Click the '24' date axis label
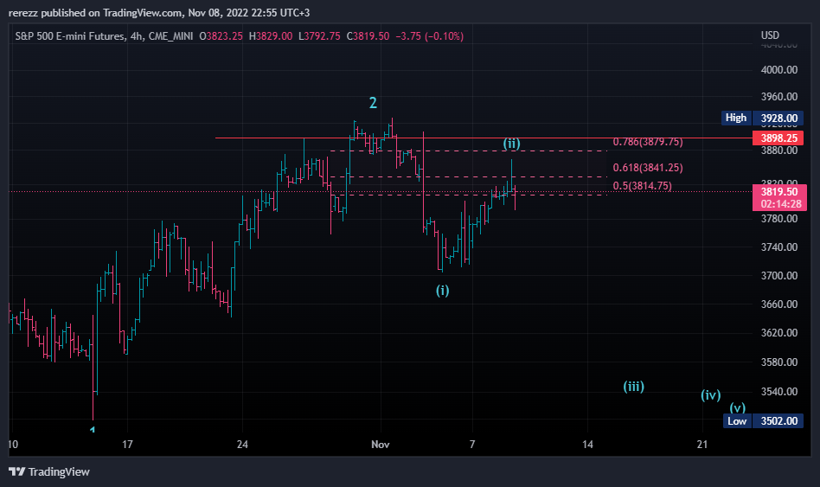Image resolution: width=820 pixels, height=487 pixels. coord(242,445)
